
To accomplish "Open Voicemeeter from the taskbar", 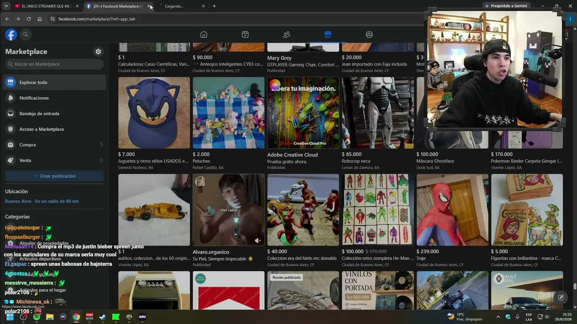I will point(89,317).
